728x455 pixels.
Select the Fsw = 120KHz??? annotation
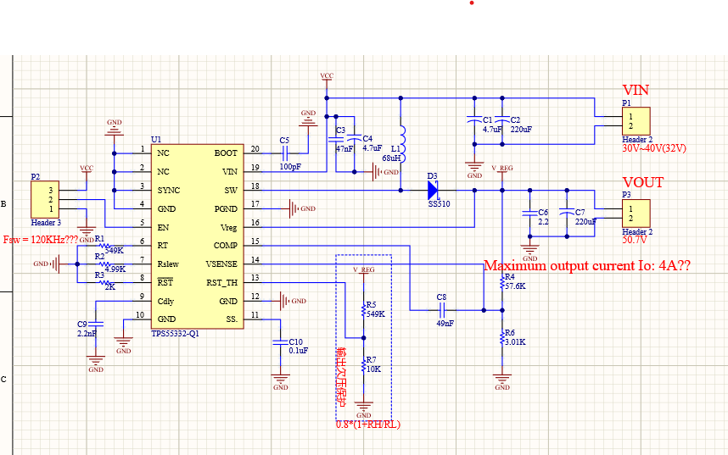click(41, 240)
